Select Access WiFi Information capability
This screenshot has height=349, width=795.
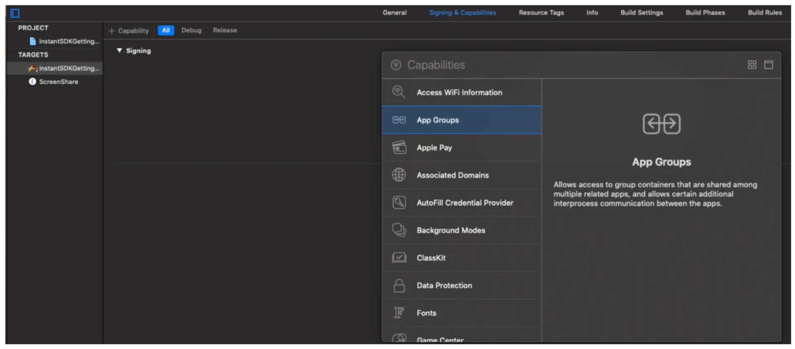click(x=459, y=93)
